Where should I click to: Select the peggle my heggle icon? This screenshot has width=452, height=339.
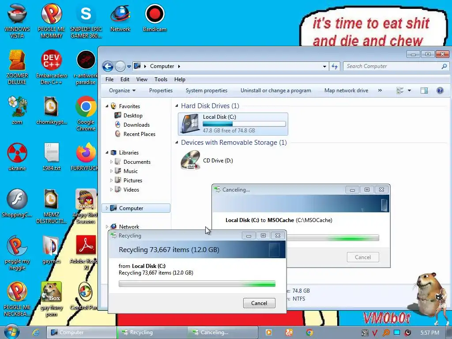(17, 252)
